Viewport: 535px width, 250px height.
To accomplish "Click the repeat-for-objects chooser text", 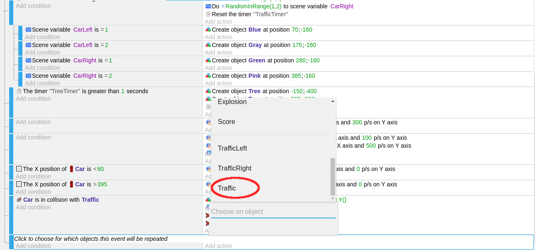I will coord(91,239).
